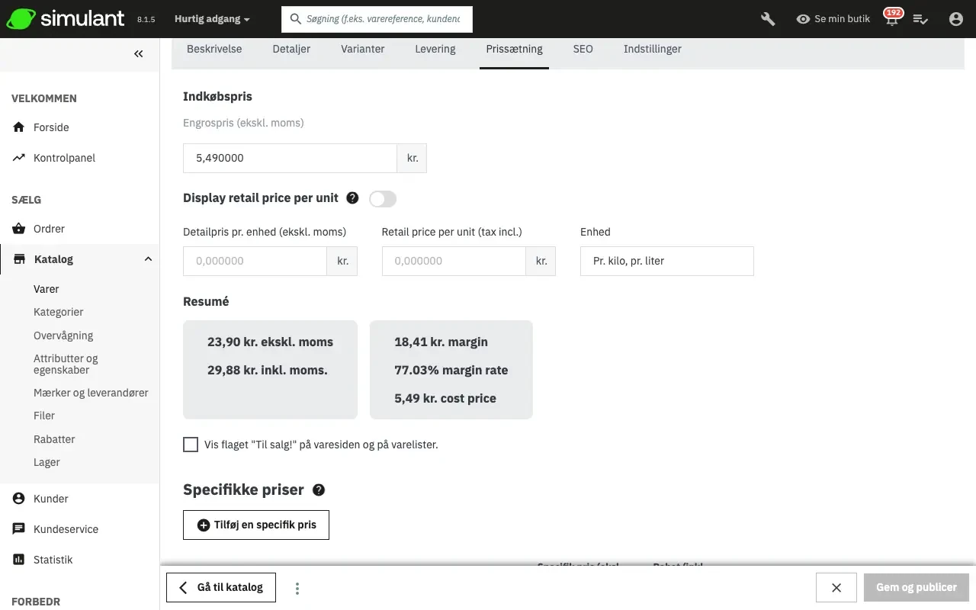
Task: Open the notifications bell with 192 badge
Action: click(x=891, y=19)
